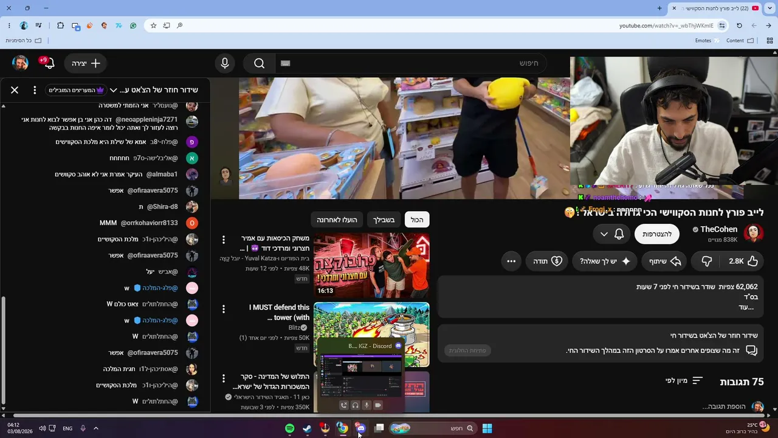Click the YouTube search magnifier button

[x=260, y=63]
